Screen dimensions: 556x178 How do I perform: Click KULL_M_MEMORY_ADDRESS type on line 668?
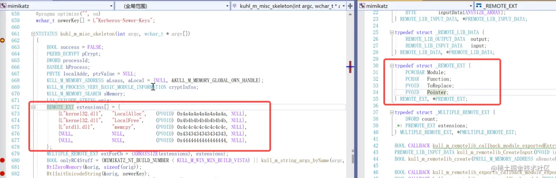coord(75,80)
